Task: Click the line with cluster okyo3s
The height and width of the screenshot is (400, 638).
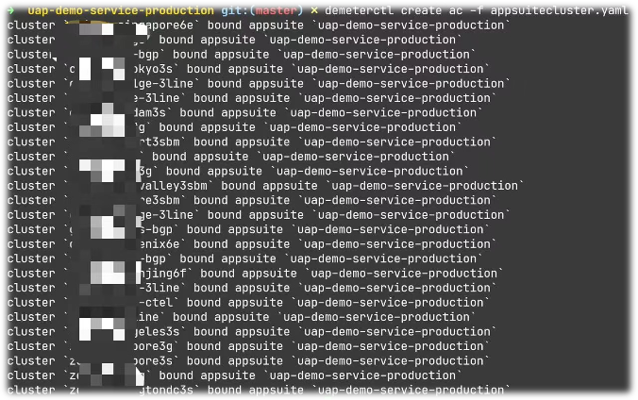Action: (248, 69)
